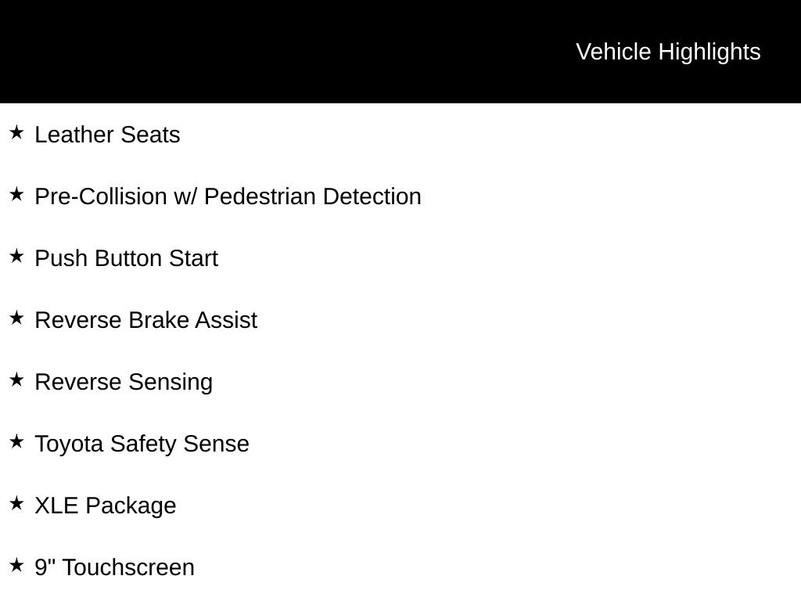Image resolution: width=801 pixels, height=601 pixels.
Task: Click the star beside Reverse Sensing
Action: (x=16, y=380)
